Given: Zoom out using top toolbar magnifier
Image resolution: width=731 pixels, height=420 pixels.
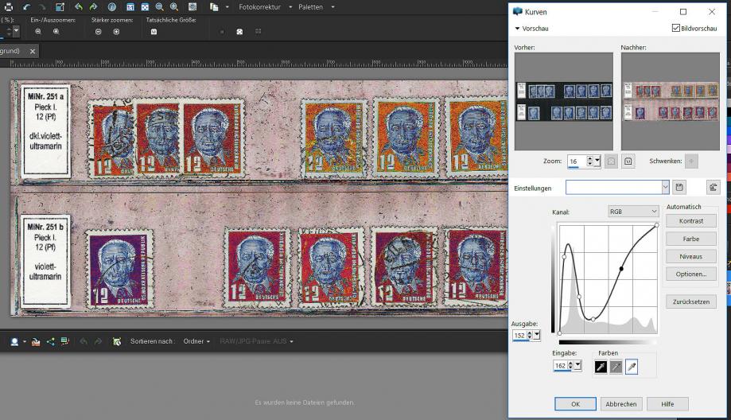Looking at the screenshot, I should click(159, 7).
